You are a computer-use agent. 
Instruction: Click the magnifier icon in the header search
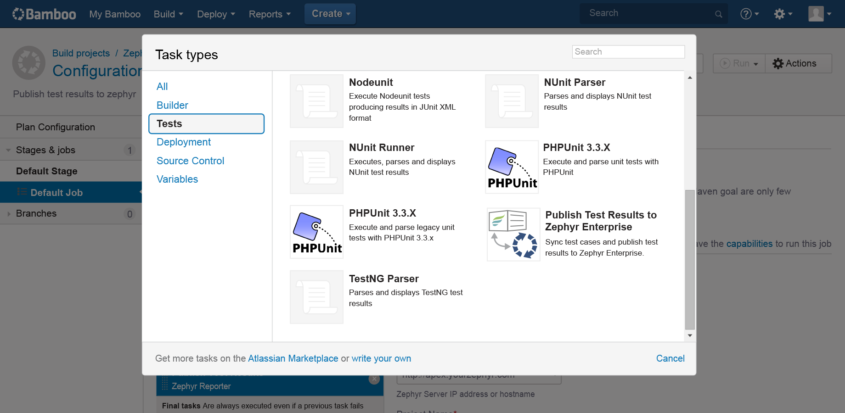click(719, 14)
